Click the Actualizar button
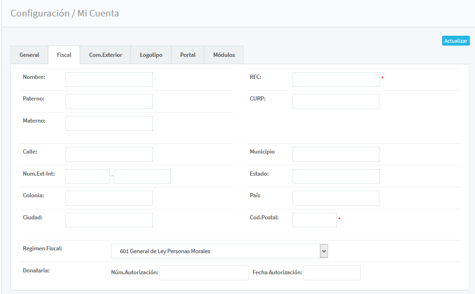Image resolution: width=475 pixels, height=294 pixels. pos(456,41)
